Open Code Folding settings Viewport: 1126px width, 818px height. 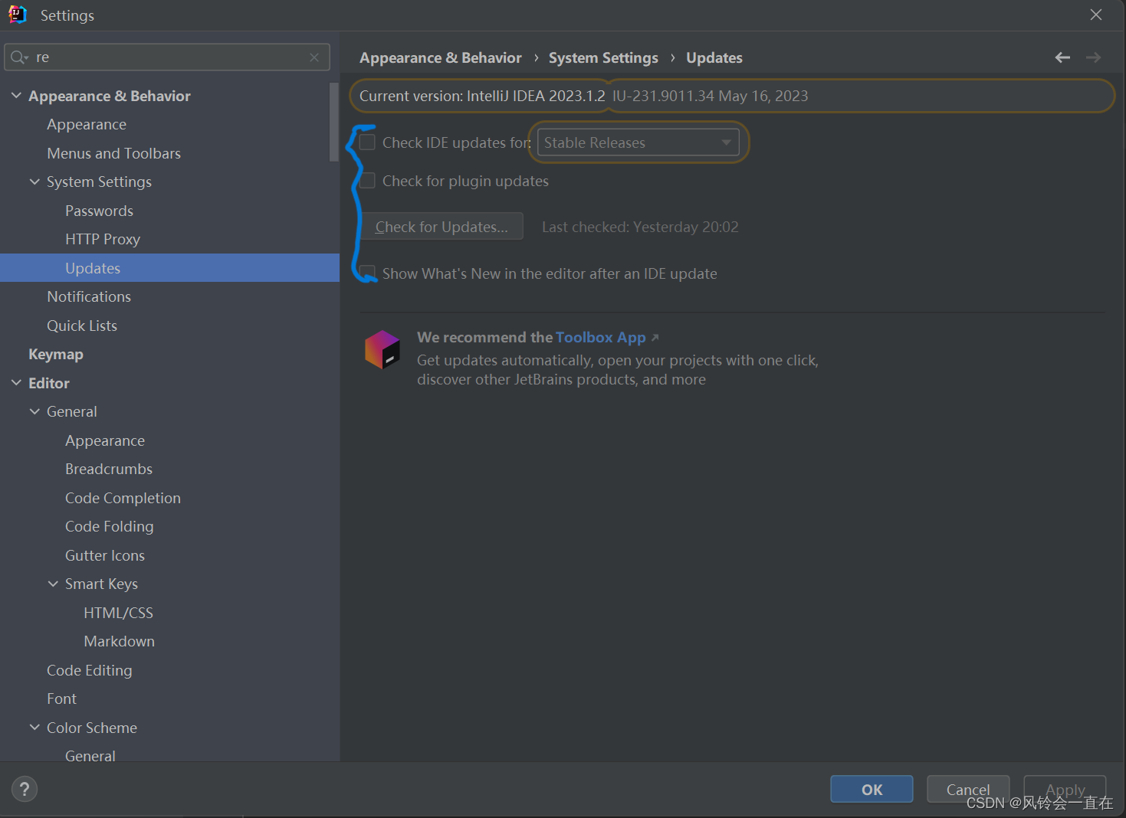(x=110, y=526)
